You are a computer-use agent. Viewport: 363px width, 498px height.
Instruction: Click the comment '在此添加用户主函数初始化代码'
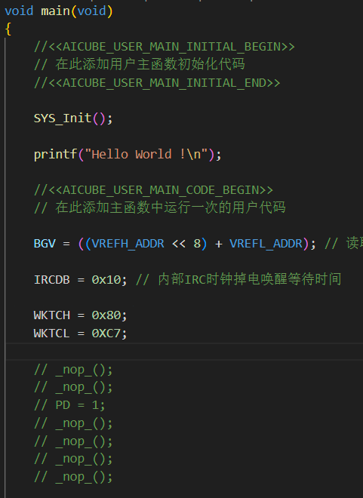point(150,64)
